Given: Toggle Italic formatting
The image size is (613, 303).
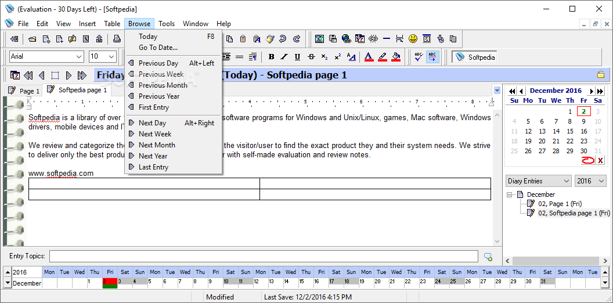Looking at the screenshot, I should (x=284, y=57).
